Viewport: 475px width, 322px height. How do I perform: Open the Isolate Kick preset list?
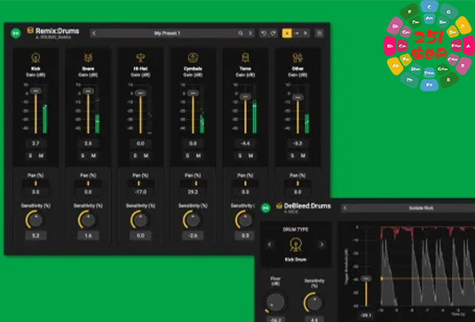[x=421, y=208]
